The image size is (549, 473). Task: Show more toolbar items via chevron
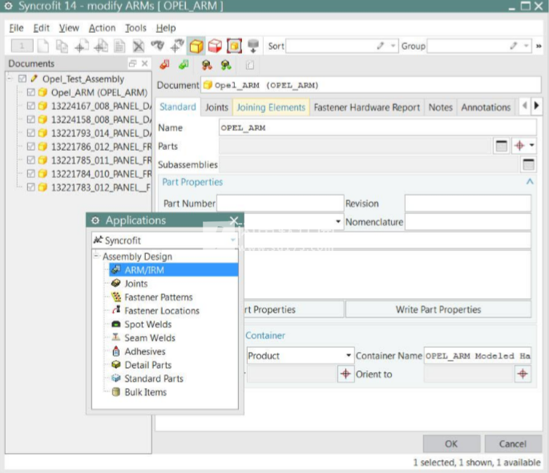pyautogui.click(x=539, y=46)
